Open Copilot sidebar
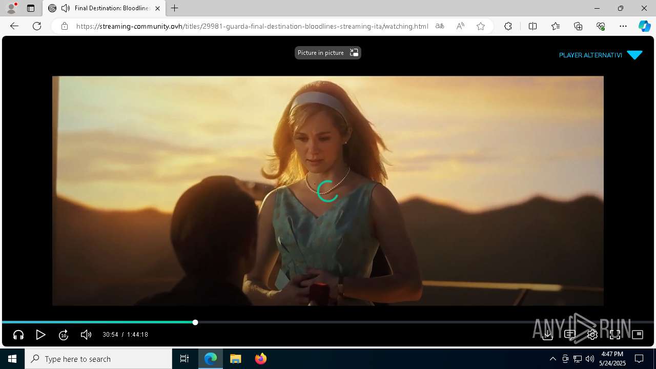Screen dimensions: 656x369 pyautogui.click(x=645, y=26)
